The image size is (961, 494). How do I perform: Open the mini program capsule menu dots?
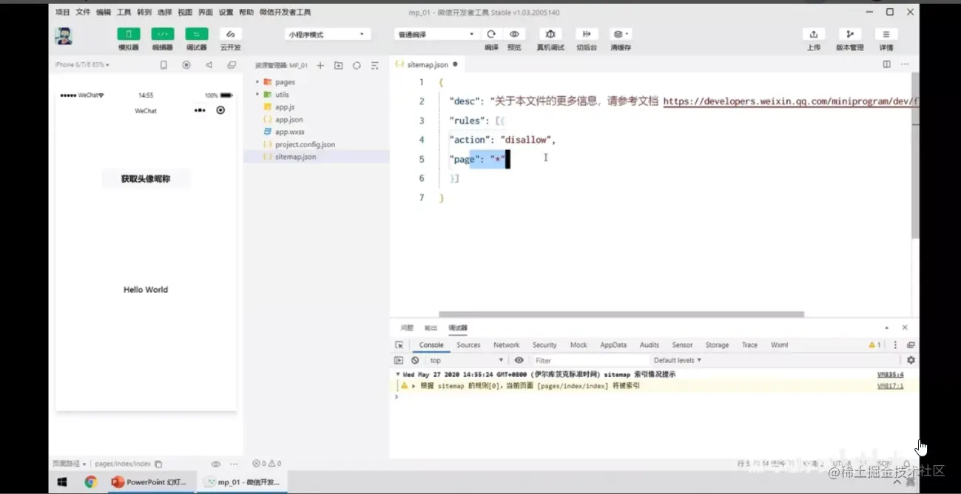200,110
